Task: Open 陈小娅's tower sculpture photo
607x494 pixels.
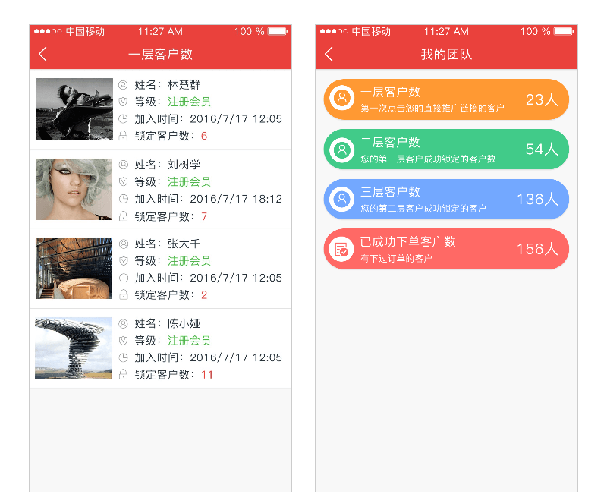Action: 73,348
